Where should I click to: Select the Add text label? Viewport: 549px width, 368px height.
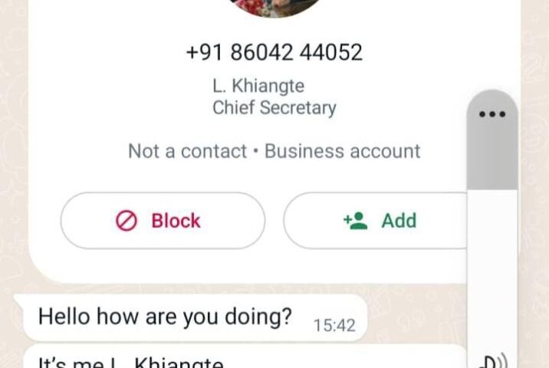point(399,221)
